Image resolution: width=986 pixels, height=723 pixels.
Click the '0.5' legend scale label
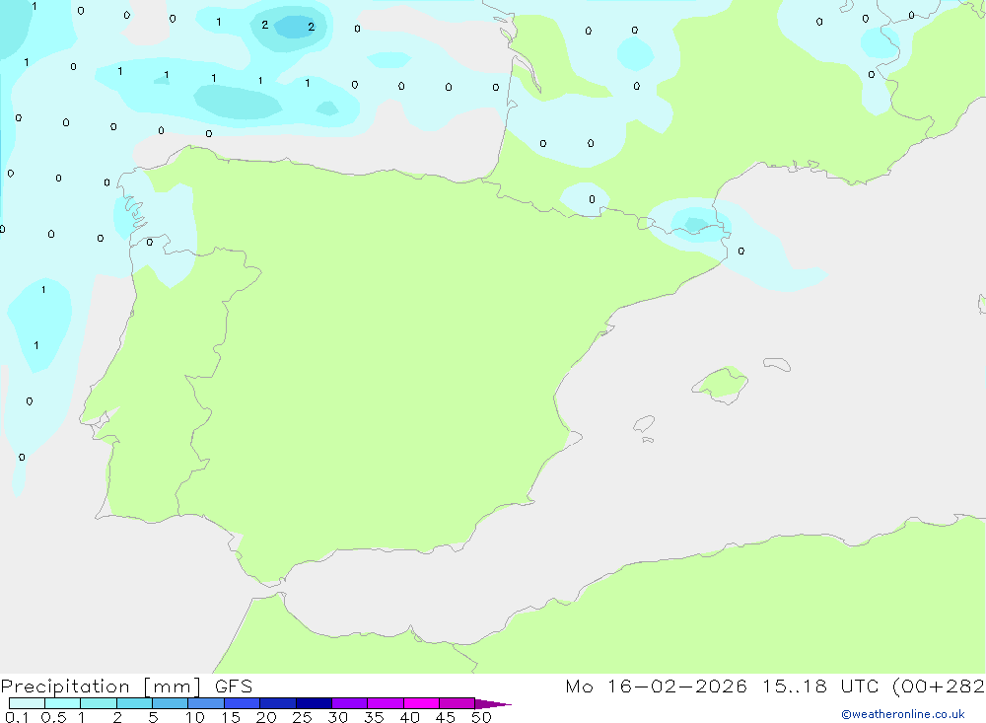(53, 717)
